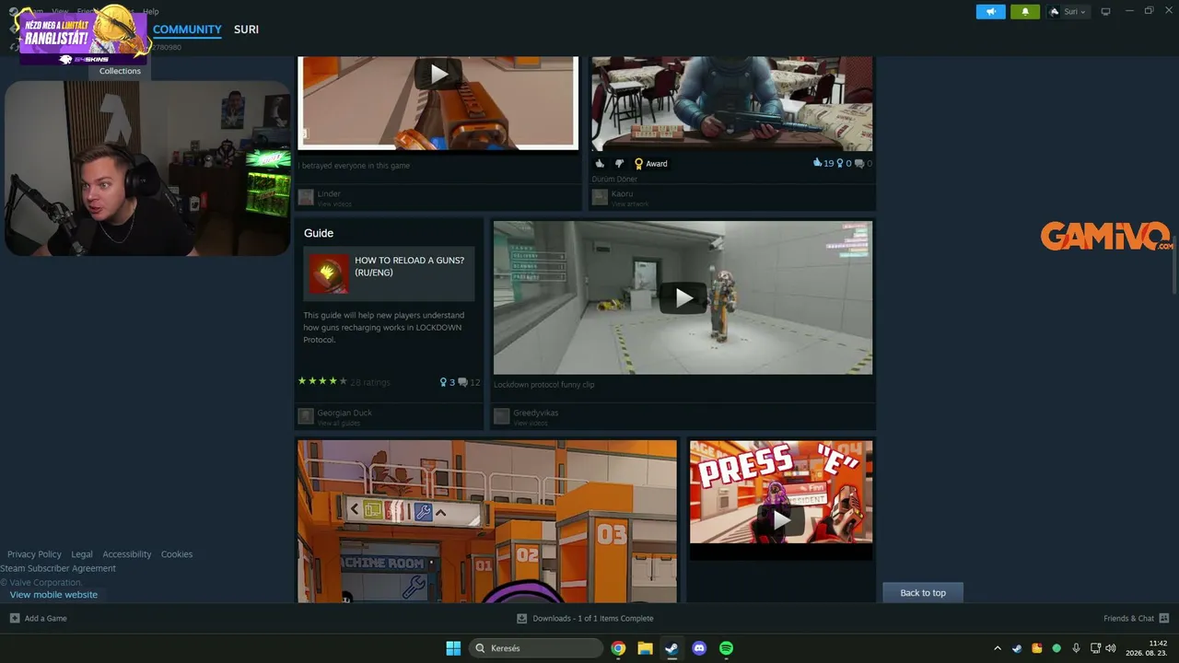Follow Greedyvikas's 'View videos' link
This screenshot has width=1179, height=663.
tap(531, 423)
